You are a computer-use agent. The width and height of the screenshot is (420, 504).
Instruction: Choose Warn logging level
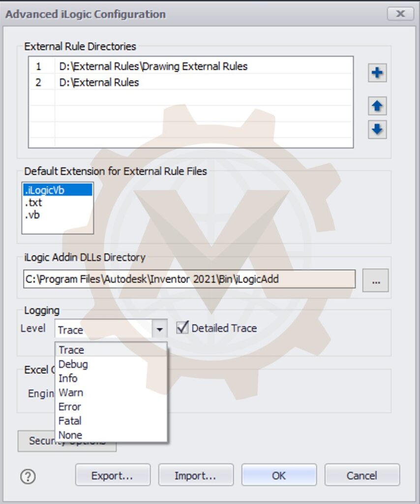tap(111, 392)
